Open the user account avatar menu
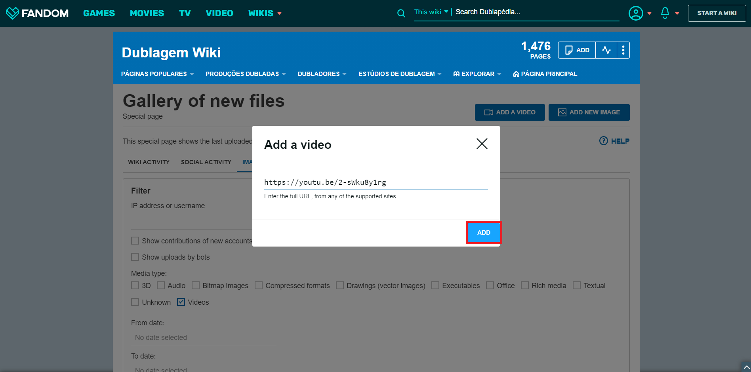 coord(636,13)
